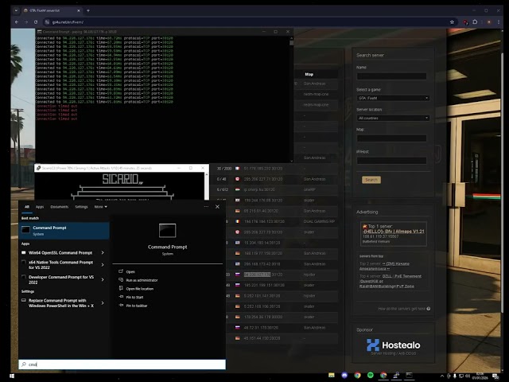Choose Open file location
This screenshot has height=382, width=509.
coord(140,288)
